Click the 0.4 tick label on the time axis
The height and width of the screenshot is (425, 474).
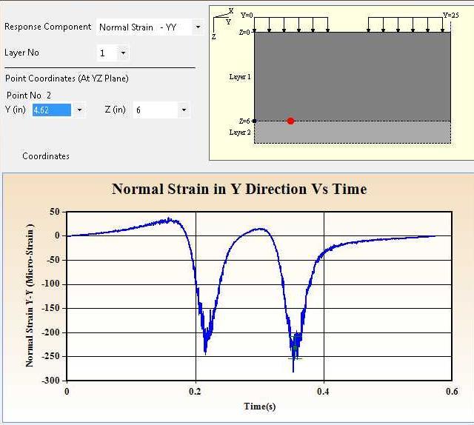coord(323,392)
